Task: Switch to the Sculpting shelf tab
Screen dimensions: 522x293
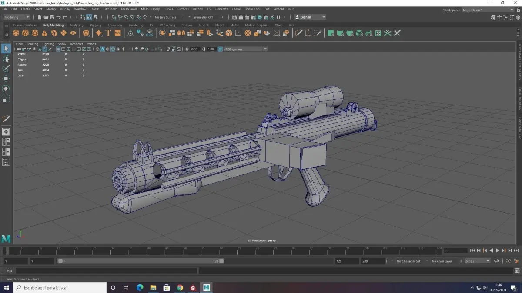Action: coord(77,25)
